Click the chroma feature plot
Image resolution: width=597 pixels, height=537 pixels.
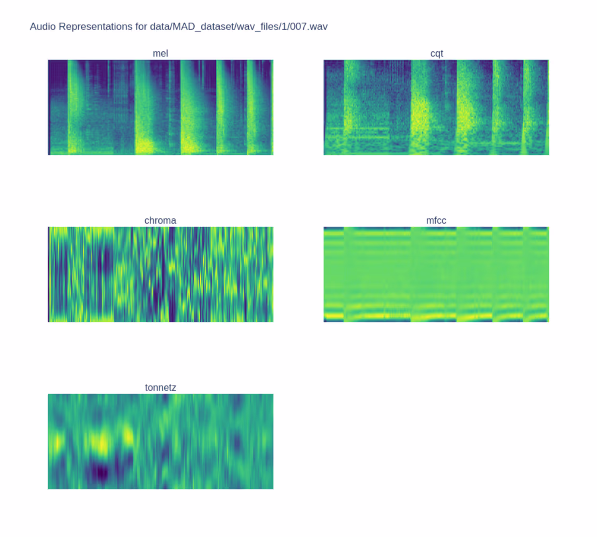[x=160, y=274]
